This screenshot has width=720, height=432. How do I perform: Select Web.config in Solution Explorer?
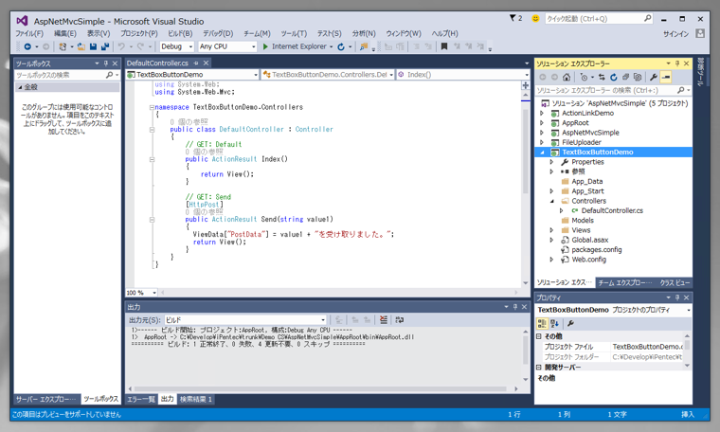click(x=588, y=260)
